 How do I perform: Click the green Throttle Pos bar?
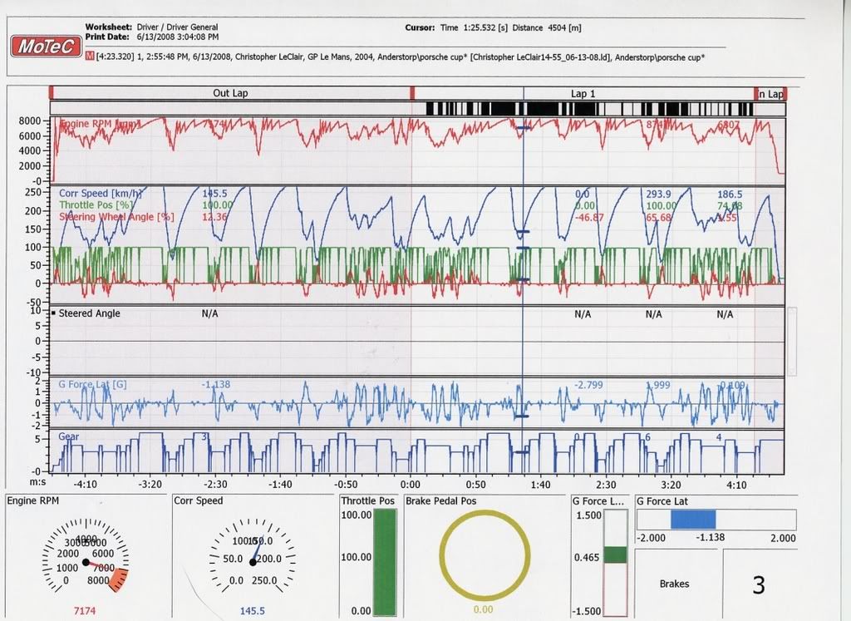click(386, 561)
